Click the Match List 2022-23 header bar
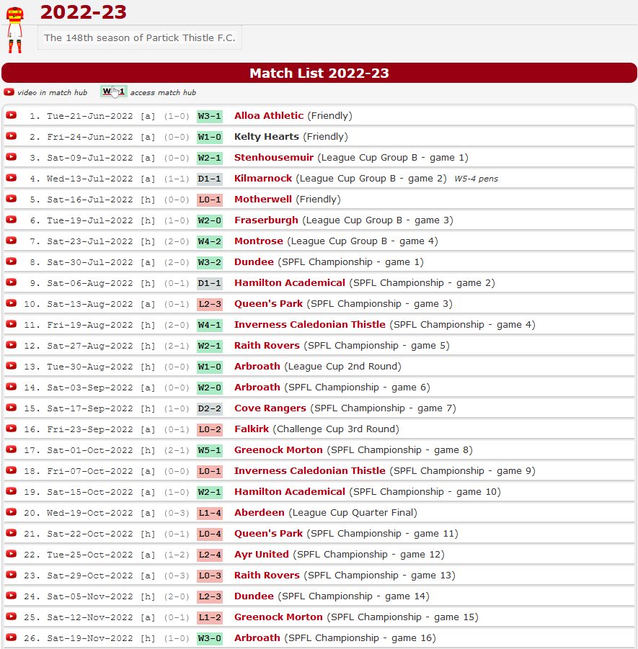 point(319,73)
